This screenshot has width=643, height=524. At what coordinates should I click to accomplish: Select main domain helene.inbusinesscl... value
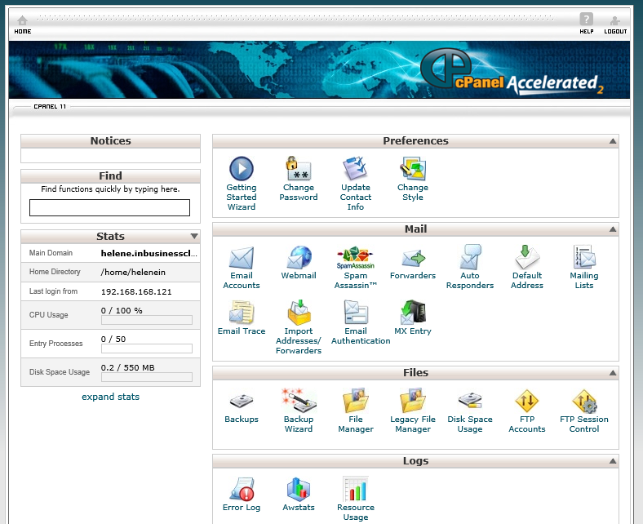[x=149, y=253]
